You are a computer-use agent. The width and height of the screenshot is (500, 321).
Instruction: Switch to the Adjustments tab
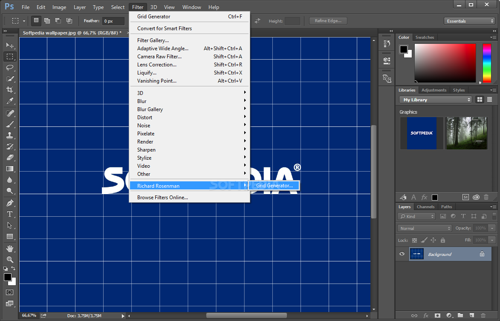(x=434, y=90)
